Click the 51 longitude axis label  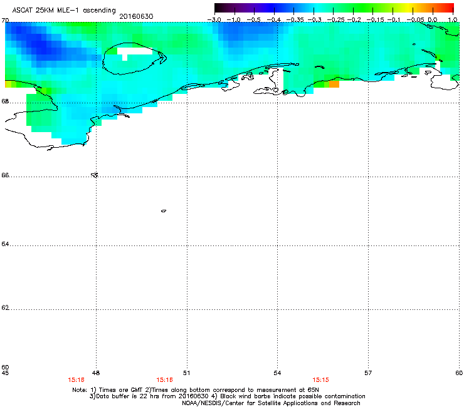pyautogui.click(x=186, y=373)
